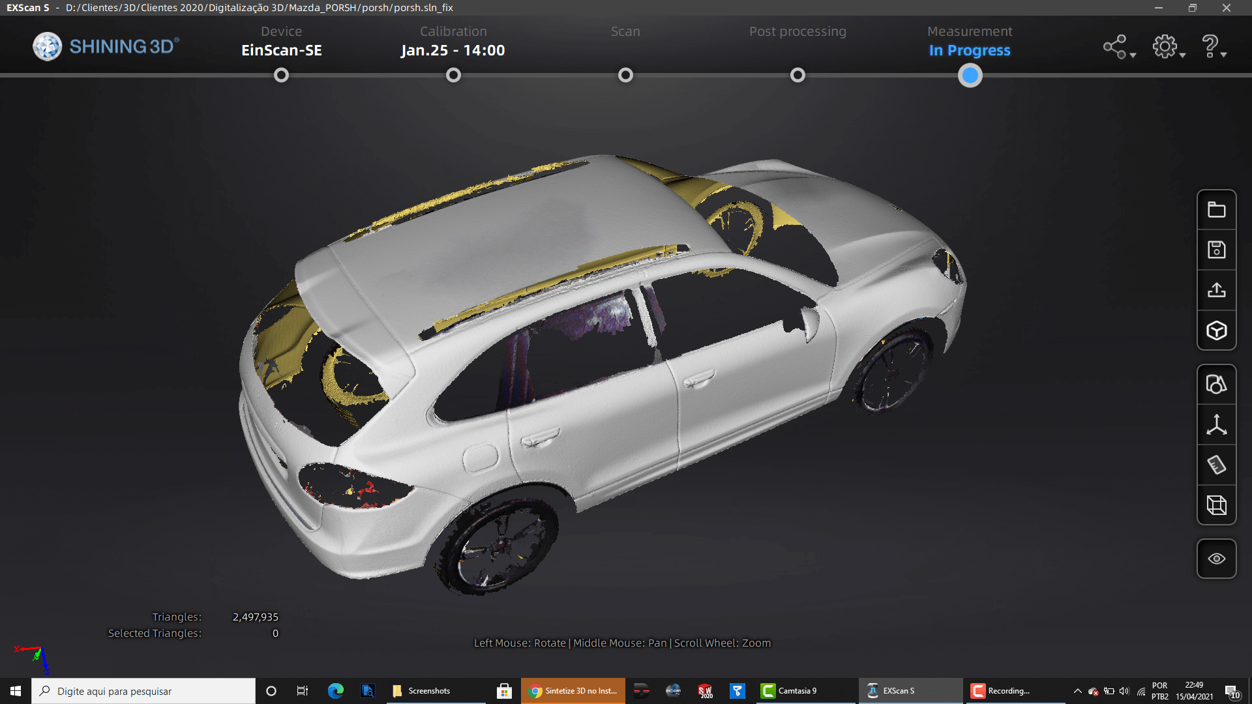
Task: Open Cortana from the taskbar
Action: tap(271, 691)
